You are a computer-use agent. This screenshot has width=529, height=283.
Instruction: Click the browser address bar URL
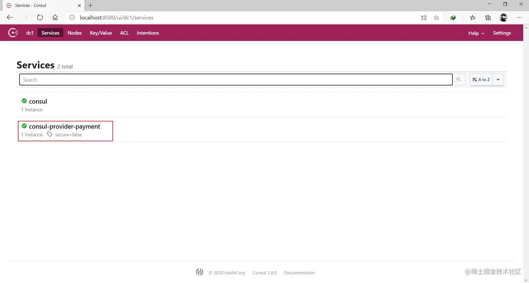[117, 17]
